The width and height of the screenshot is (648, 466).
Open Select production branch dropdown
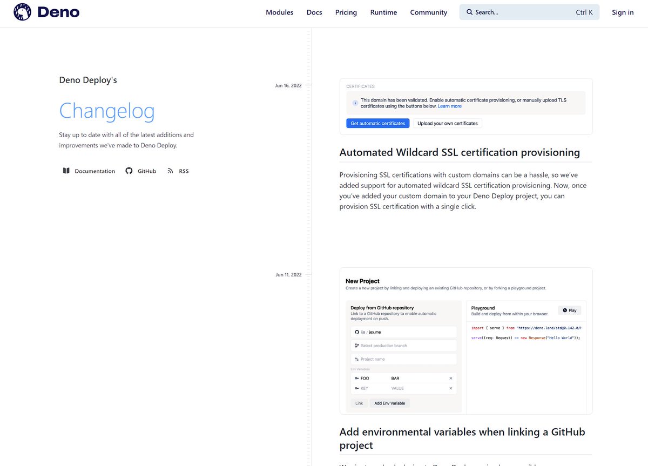404,346
